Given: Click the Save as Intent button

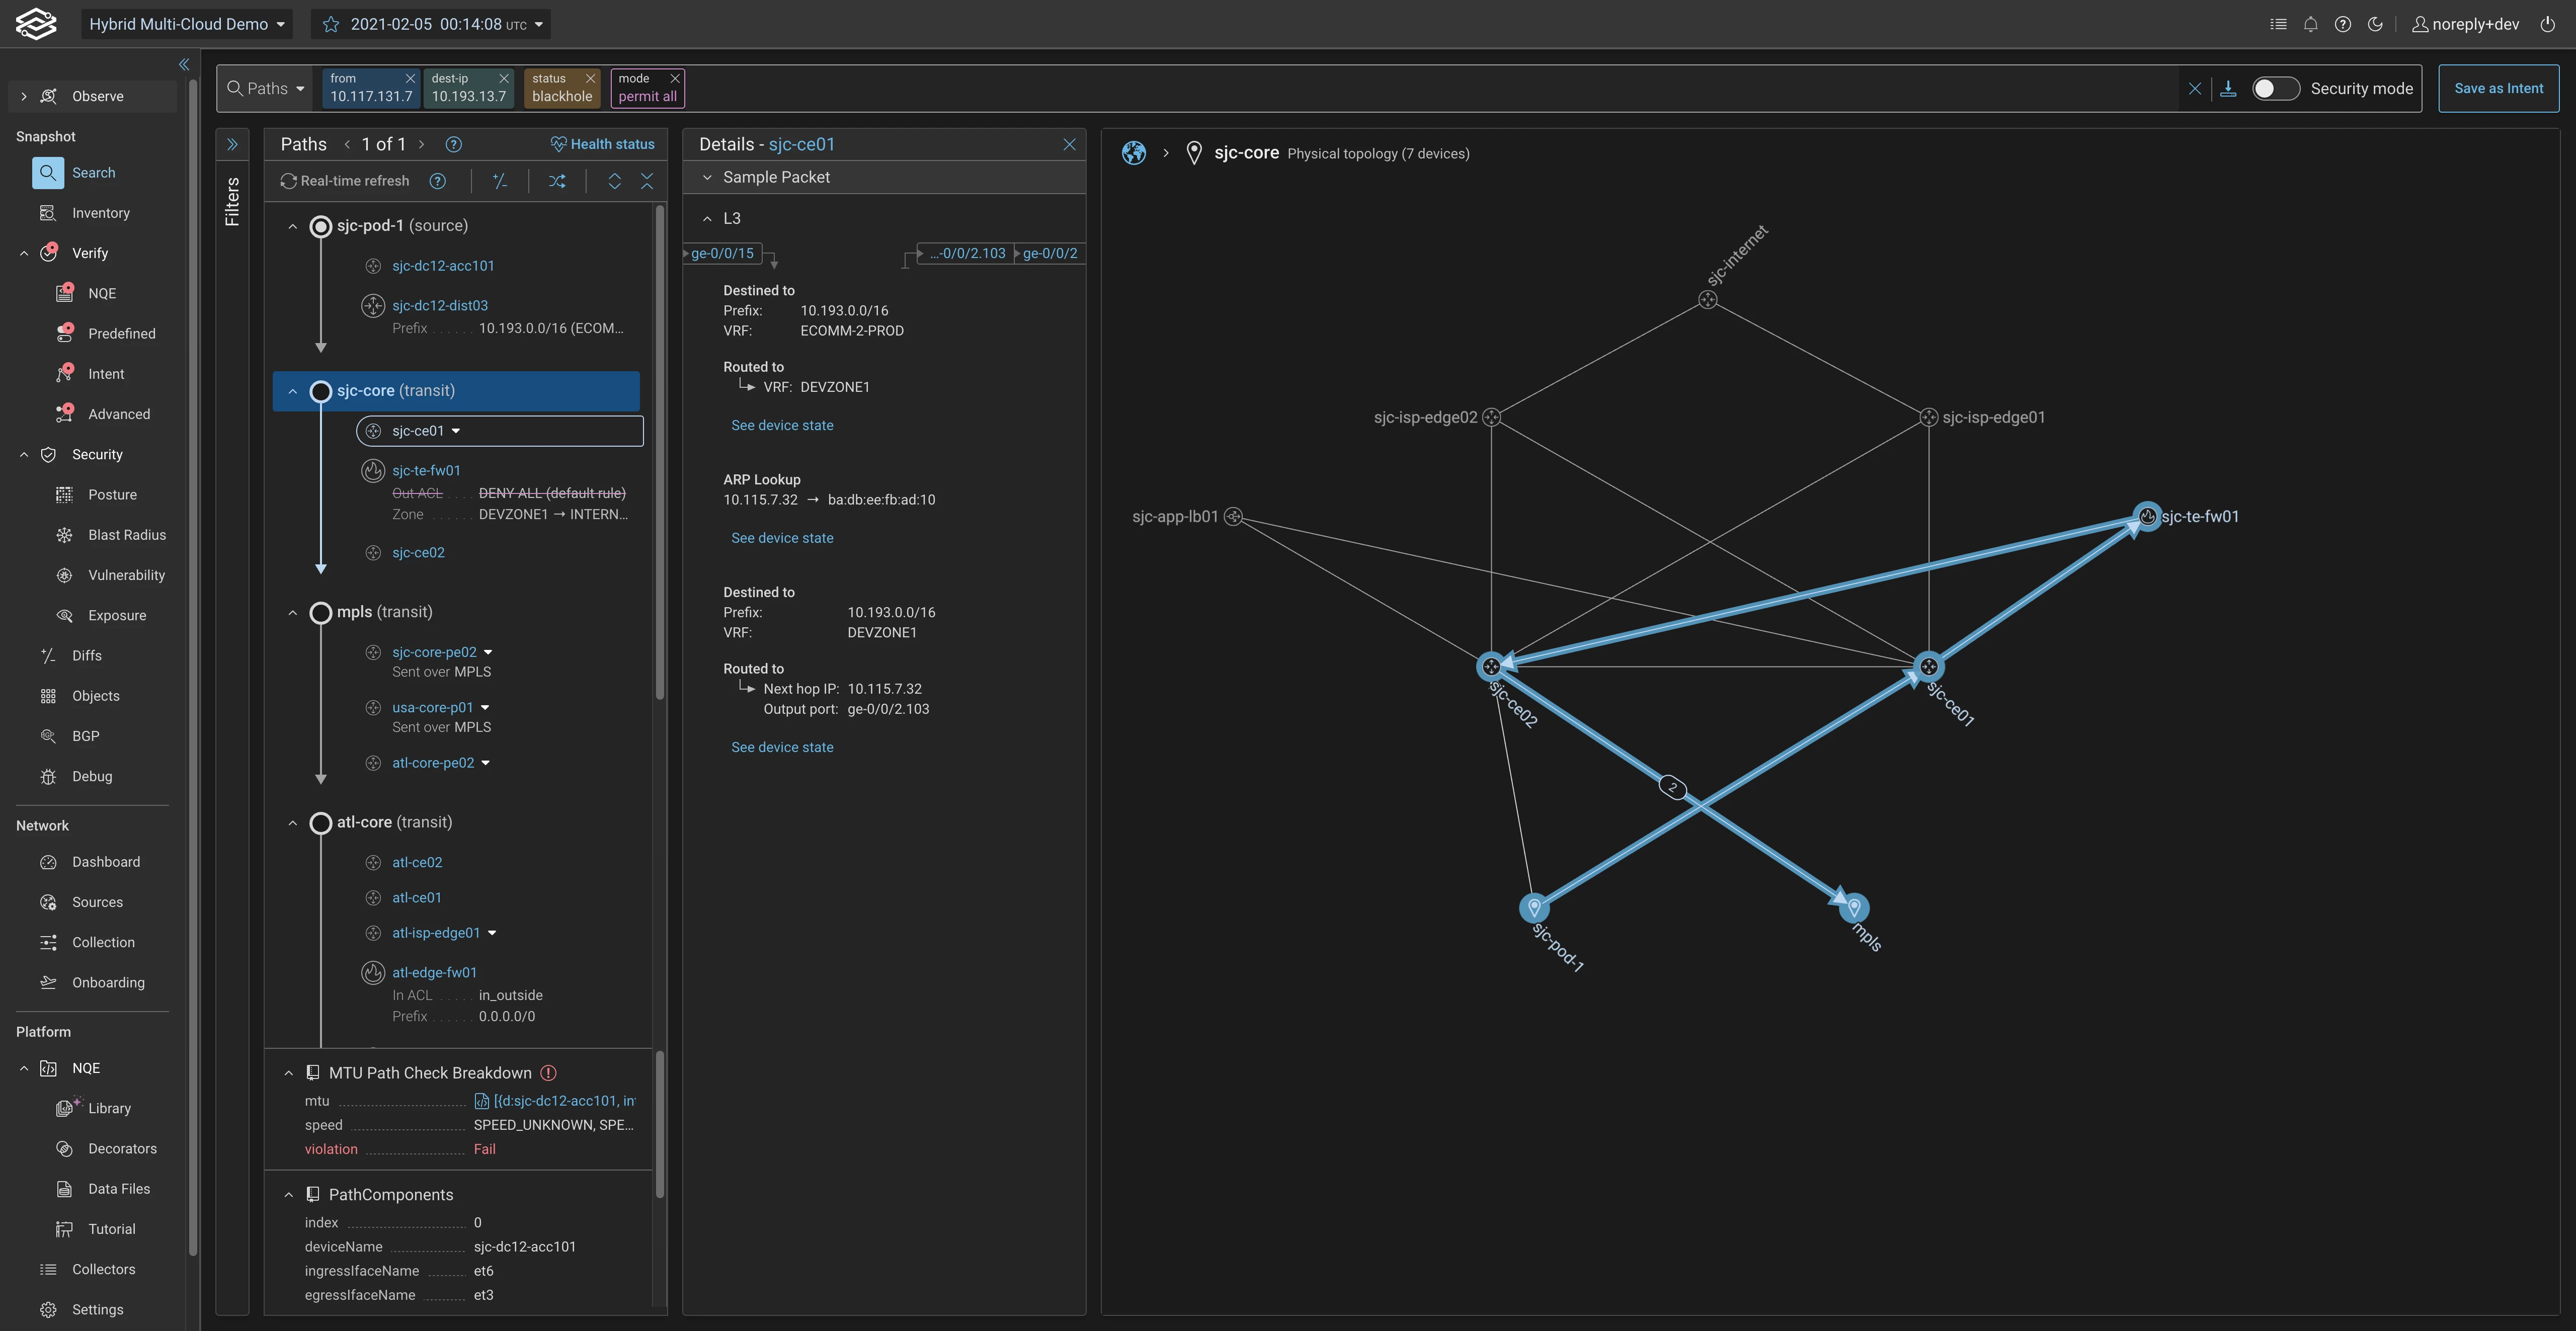Looking at the screenshot, I should click(2498, 88).
